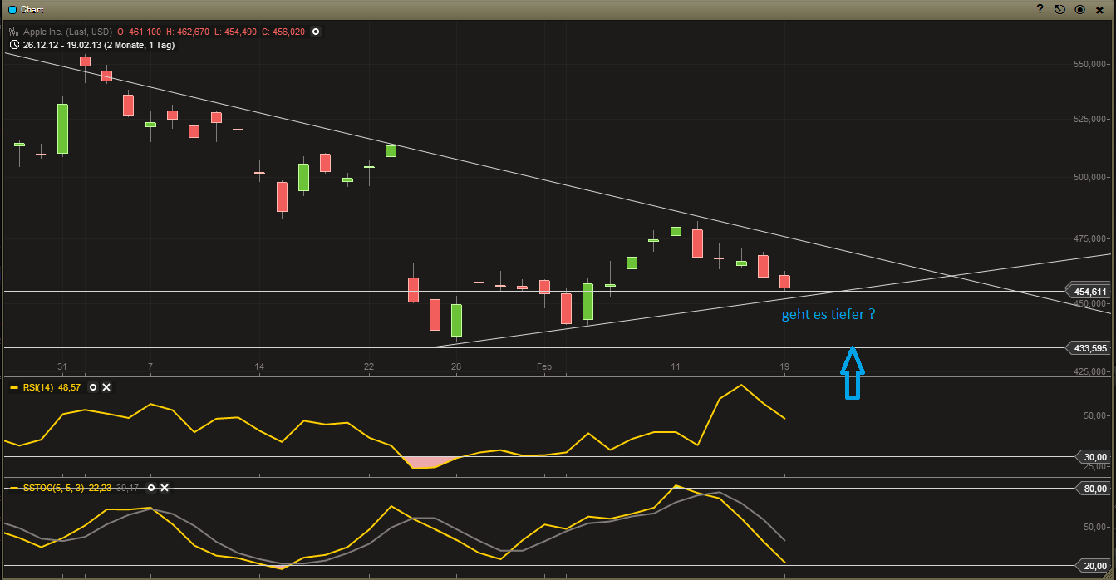This screenshot has height=580, width=1116.
Task: Click the record circle icon in title bar
Action: pos(1079,9)
